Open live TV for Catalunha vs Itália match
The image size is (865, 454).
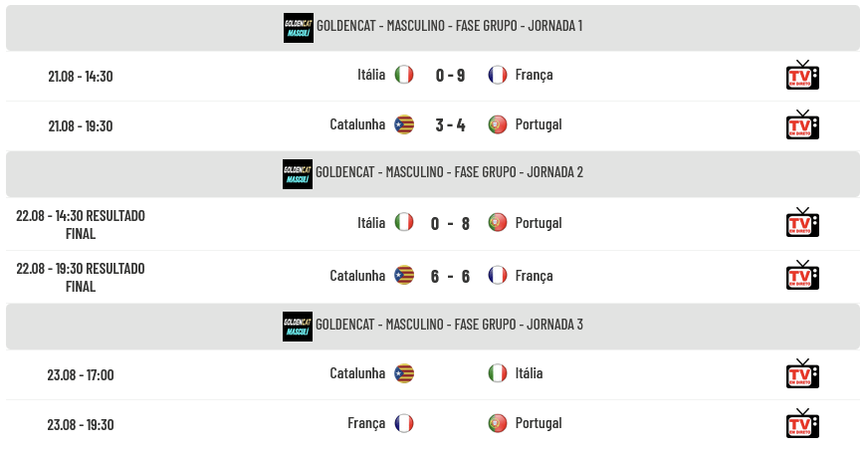pyautogui.click(x=802, y=373)
